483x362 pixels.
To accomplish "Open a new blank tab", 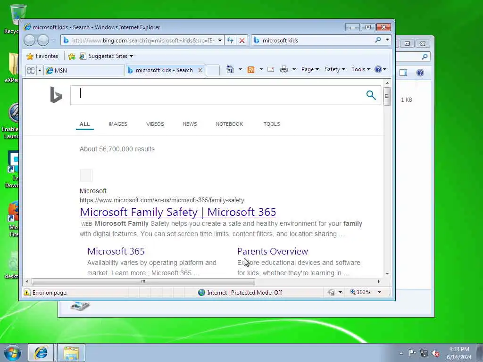I will (x=213, y=70).
